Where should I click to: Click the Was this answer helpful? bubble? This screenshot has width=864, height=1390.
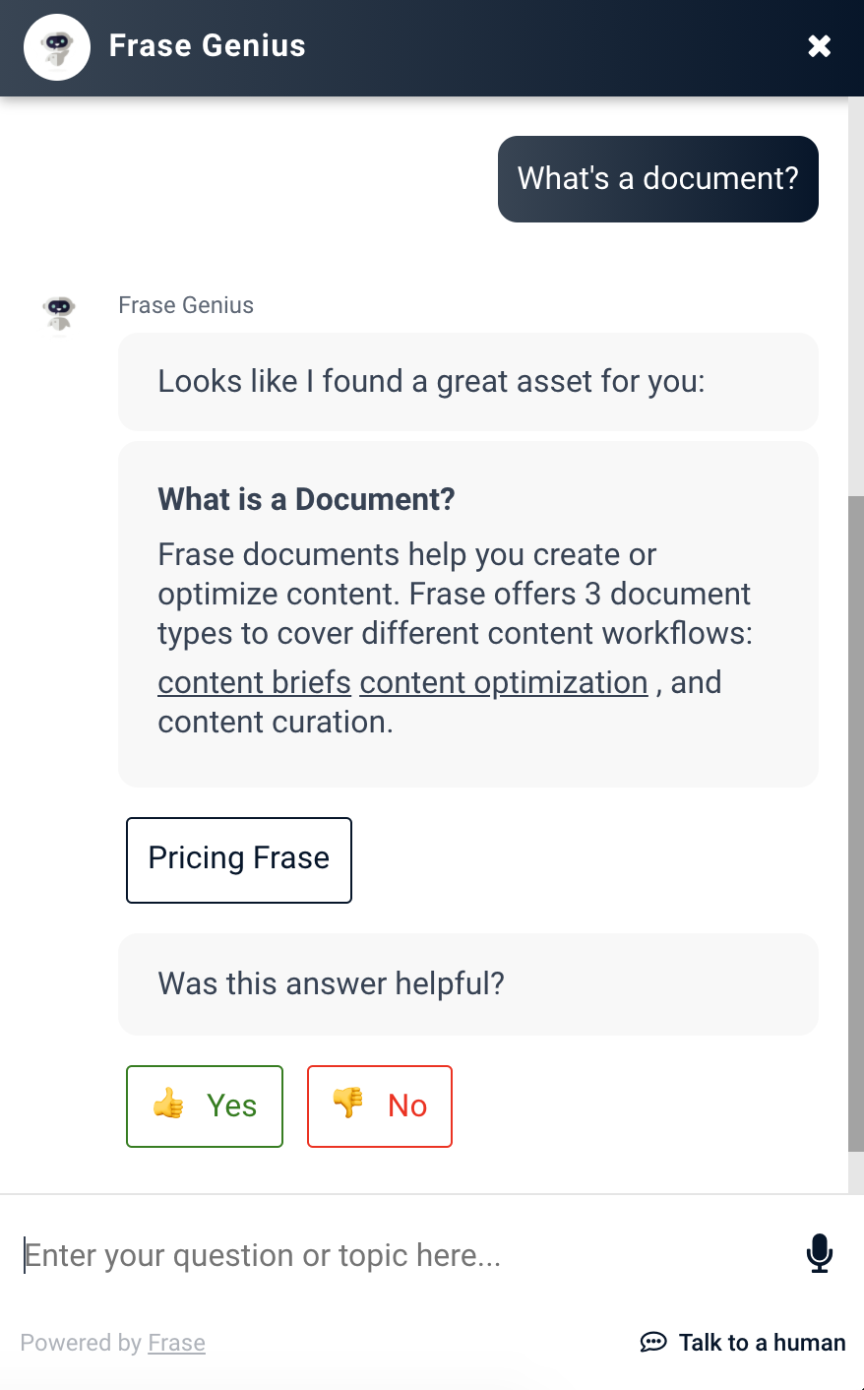[x=468, y=983]
